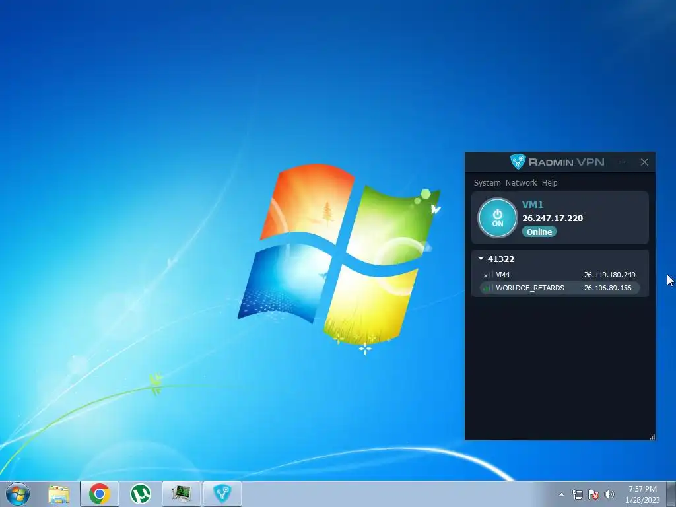Image resolution: width=676 pixels, height=507 pixels.
Task: Open the Help menu in Radmin VPN
Action: point(550,183)
